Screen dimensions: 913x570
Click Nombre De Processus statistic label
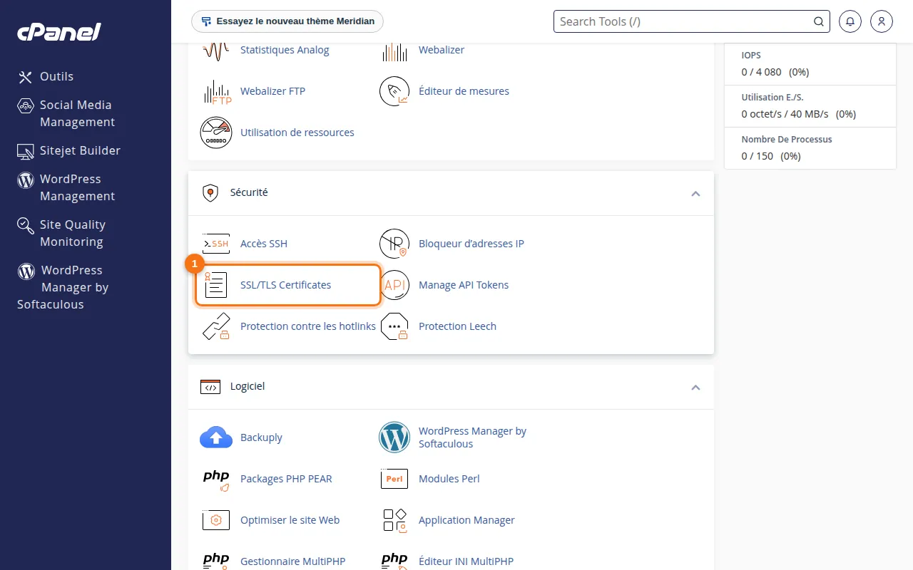[x=787, y=140]
